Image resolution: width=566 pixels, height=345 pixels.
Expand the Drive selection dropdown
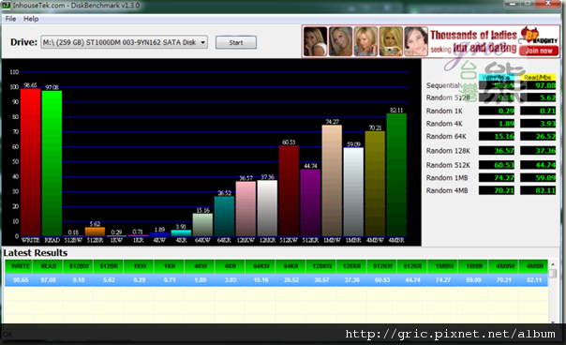click(x=202, y=42)
